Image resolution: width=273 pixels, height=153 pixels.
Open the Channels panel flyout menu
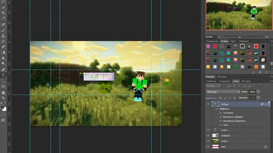click(x=271, y=76)
